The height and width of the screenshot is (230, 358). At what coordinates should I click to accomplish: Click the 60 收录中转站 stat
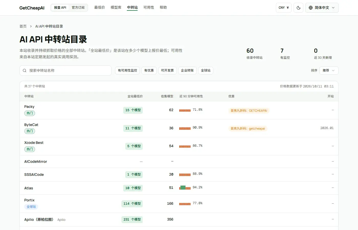click(x=254, y=54)
